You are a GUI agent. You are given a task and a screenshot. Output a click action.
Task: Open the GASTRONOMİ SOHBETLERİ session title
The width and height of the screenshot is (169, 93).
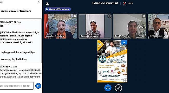point(105,3)
